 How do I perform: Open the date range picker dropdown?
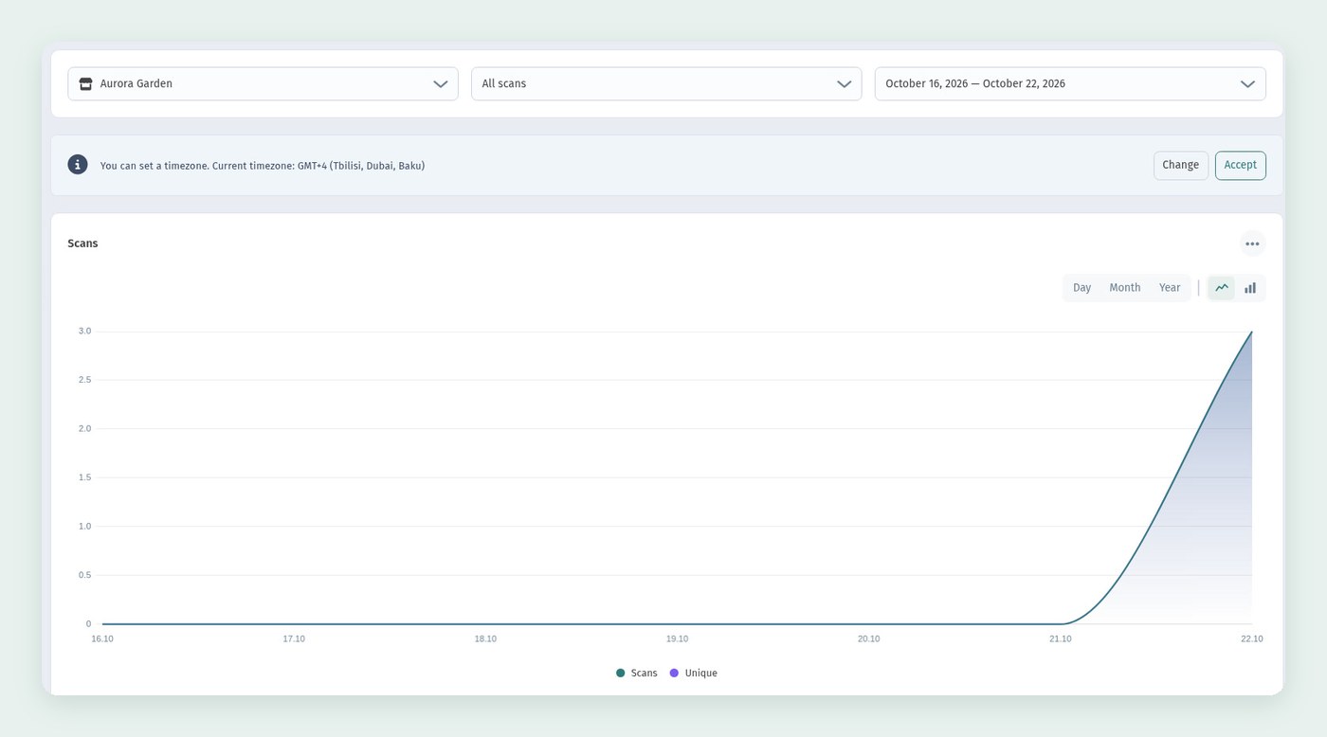1070,83
